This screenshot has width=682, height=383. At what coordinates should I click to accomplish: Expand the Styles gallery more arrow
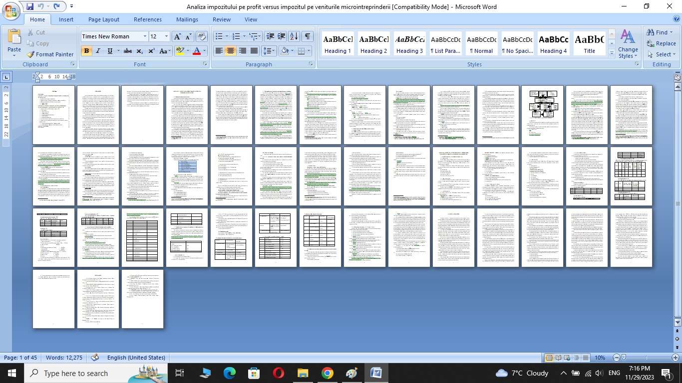click(x=612, y=53)
